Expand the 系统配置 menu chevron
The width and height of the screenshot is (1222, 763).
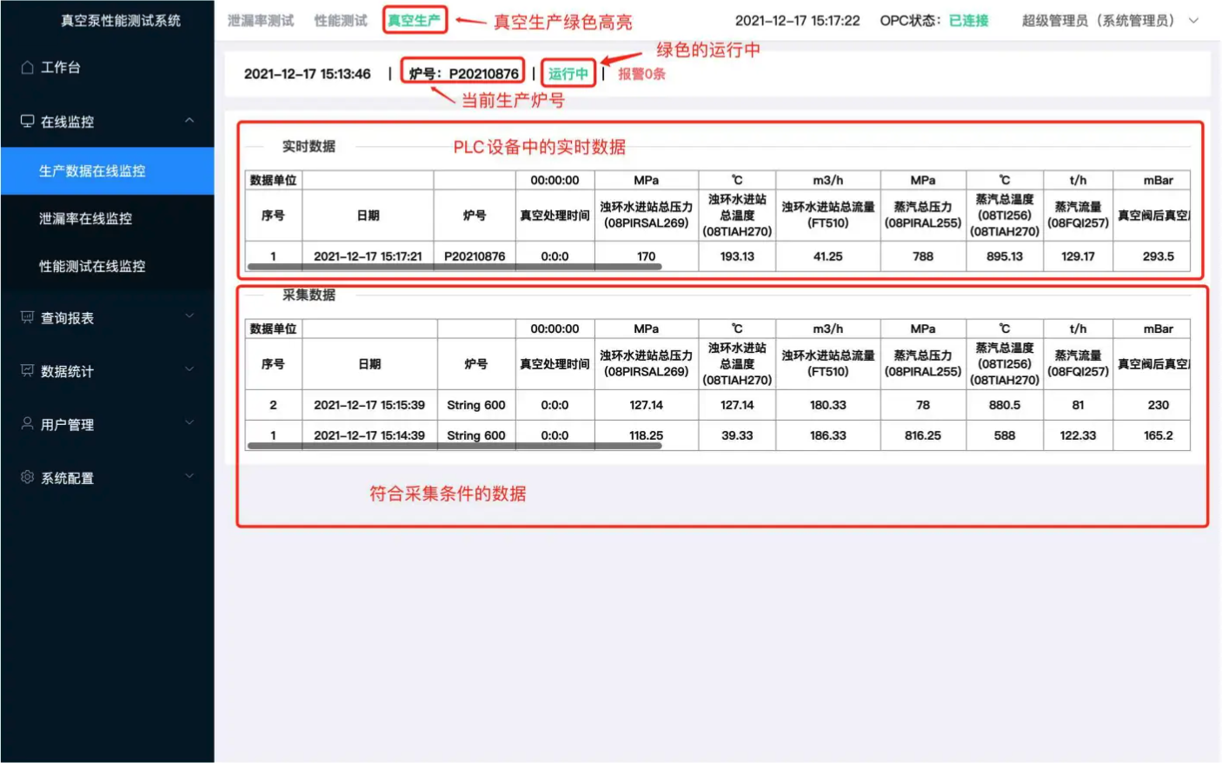[x=189, y=476]
